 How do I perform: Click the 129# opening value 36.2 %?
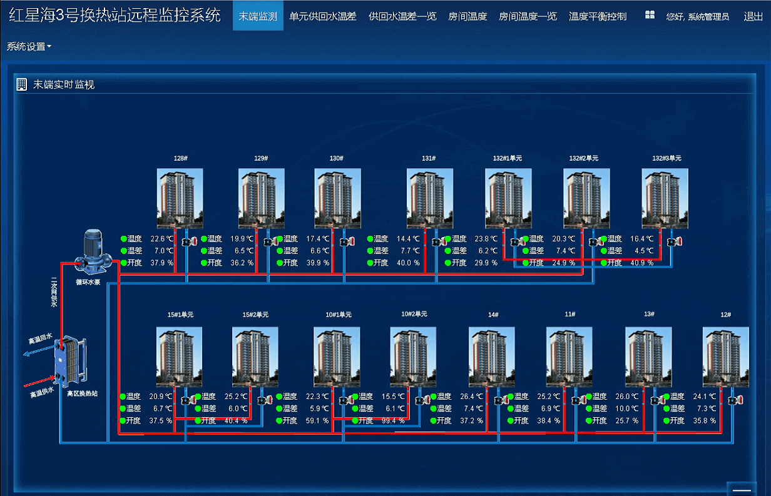click(x=242, y=263)
